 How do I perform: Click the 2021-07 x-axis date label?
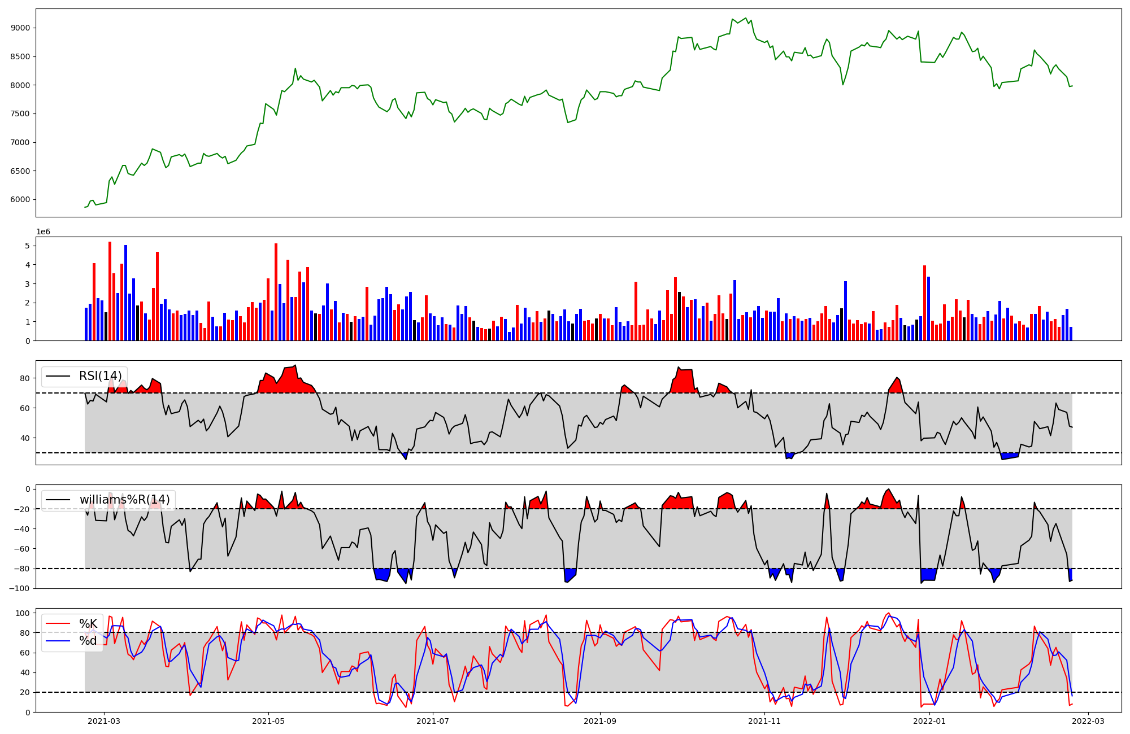pos(433,721)
